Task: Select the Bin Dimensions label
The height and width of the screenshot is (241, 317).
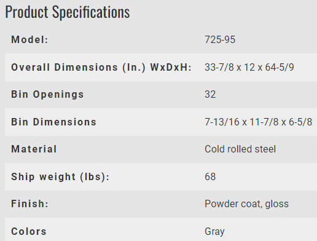Action: [x=53, y=122]
